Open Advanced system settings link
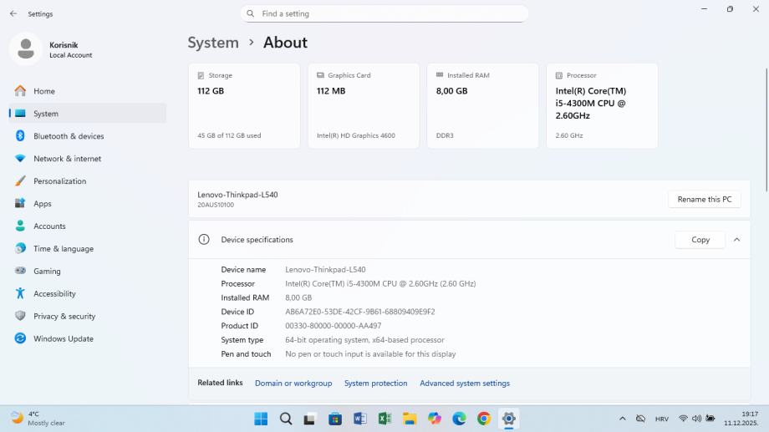The width and height of the screenshot is (769, 432). point(465,384)
